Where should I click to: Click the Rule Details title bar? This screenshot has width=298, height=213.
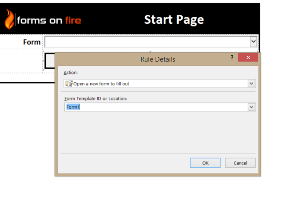(158, 59)
